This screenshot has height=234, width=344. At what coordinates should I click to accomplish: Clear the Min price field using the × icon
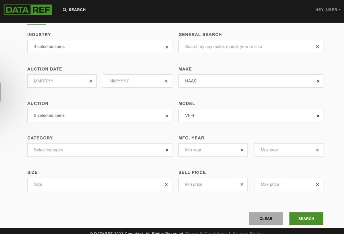242,184
